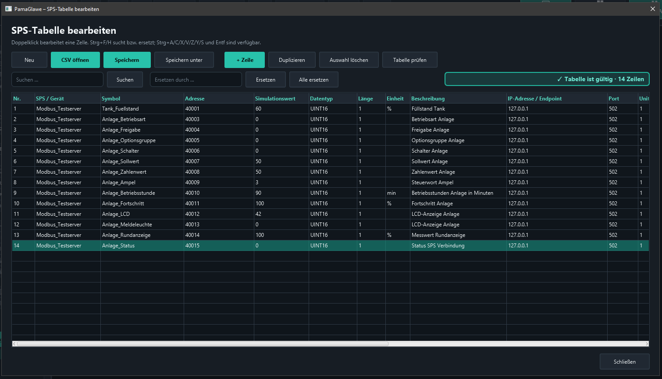Close the dialog with Schließen
Image resolution: width=662 pixels, height=379 pixels.
(x=625, y=362)
